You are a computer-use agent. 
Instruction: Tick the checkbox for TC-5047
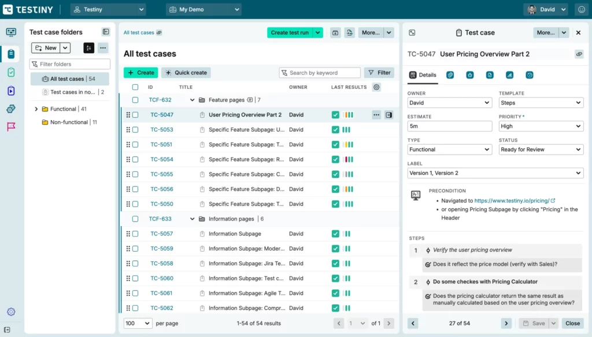click(135, 115)
